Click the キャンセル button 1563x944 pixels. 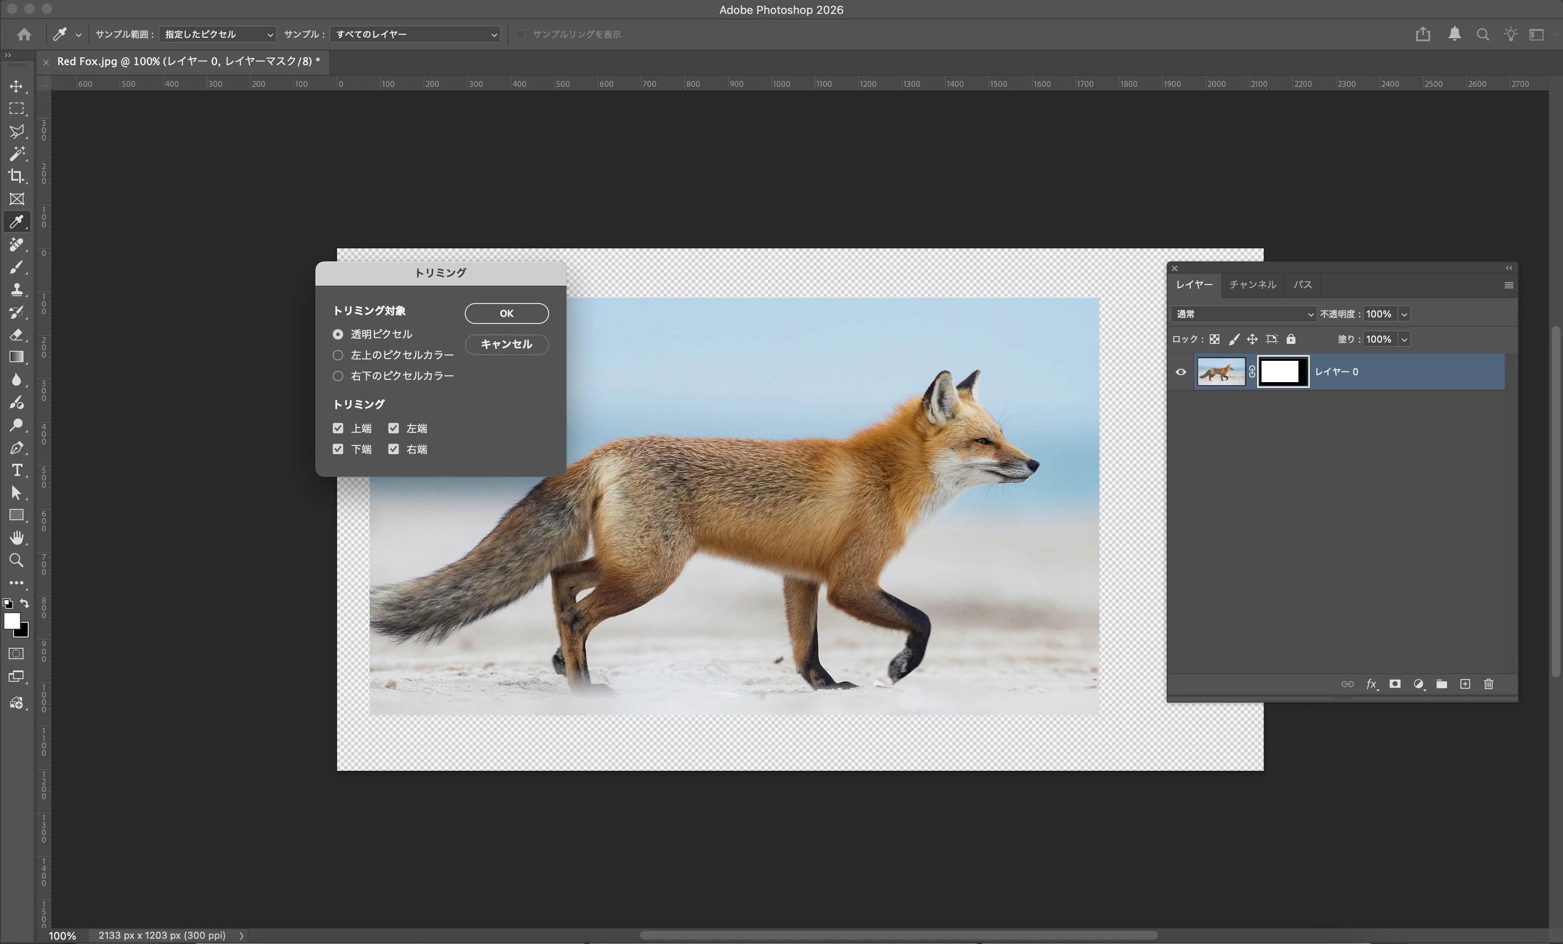(506, 344)
